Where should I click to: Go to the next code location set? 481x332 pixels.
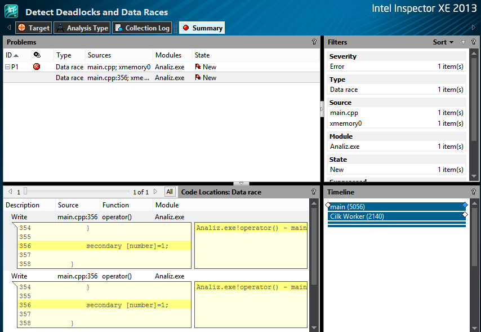tap(155, 192)
